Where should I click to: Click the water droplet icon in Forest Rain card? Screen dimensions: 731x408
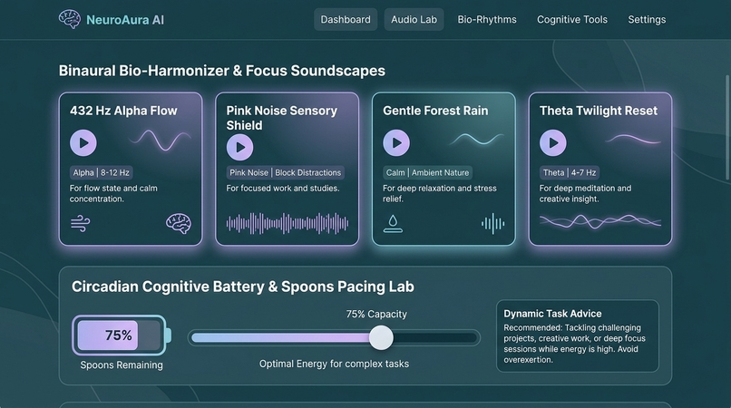(393, 224)
